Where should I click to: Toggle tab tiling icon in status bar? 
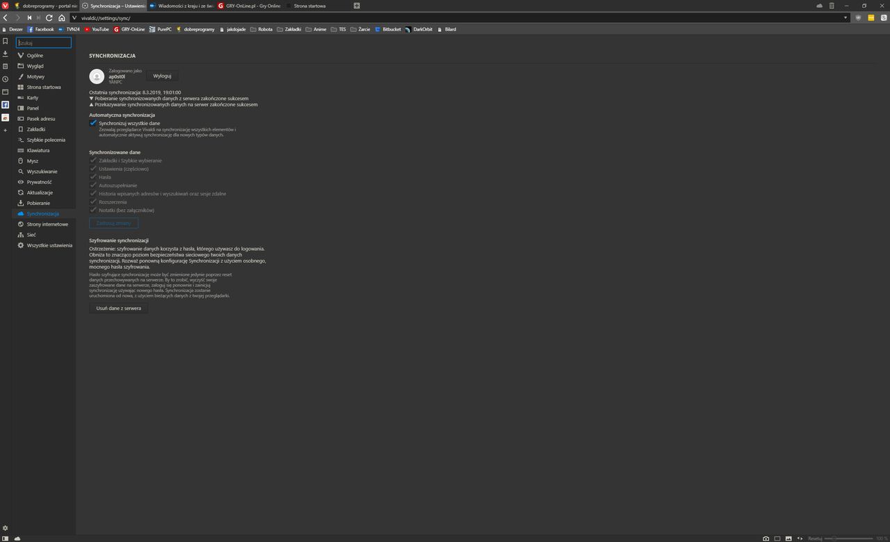point(777,539)
